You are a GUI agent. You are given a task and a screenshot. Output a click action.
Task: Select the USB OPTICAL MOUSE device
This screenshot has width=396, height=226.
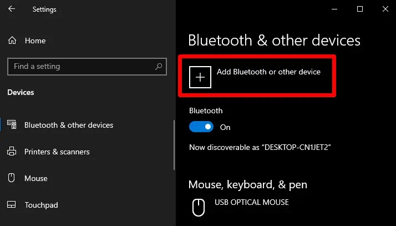252,203
